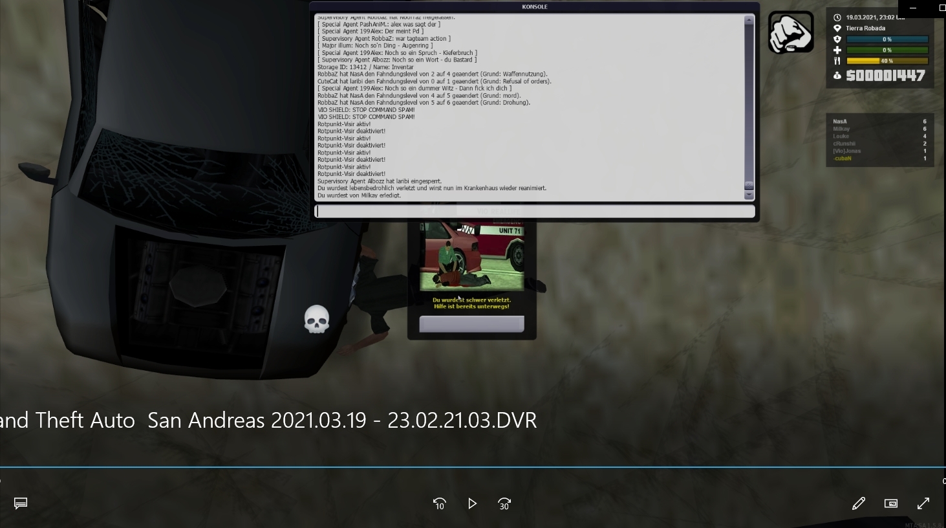Click the gray button in injury dialog
The width and height of the screenshot is (946, 528).
click(x=471, y=324)
